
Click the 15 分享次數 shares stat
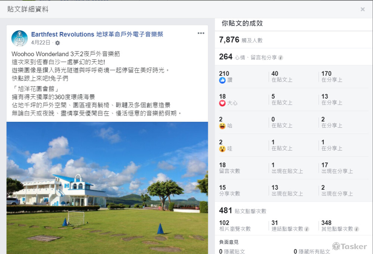click(x=229, y=190)
